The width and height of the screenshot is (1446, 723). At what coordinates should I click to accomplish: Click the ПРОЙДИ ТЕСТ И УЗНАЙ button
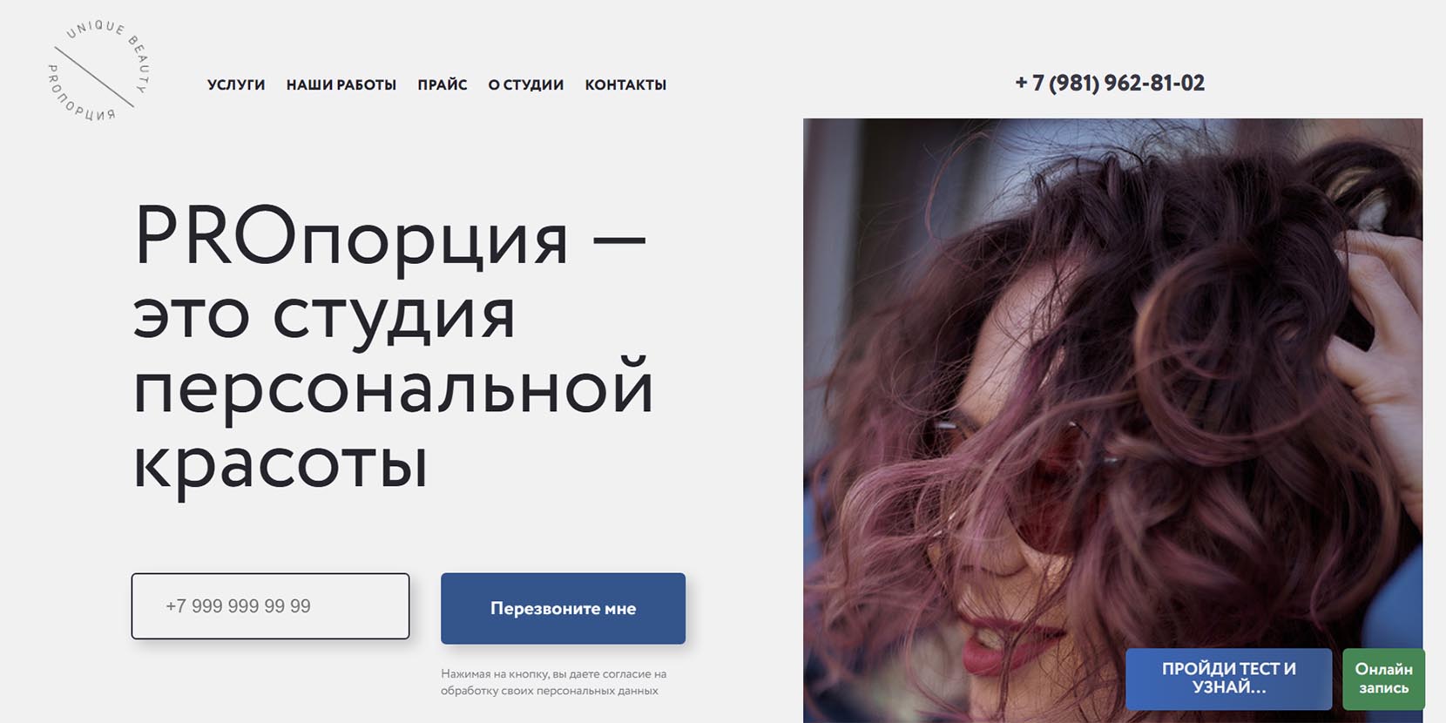coord(1228,678)
